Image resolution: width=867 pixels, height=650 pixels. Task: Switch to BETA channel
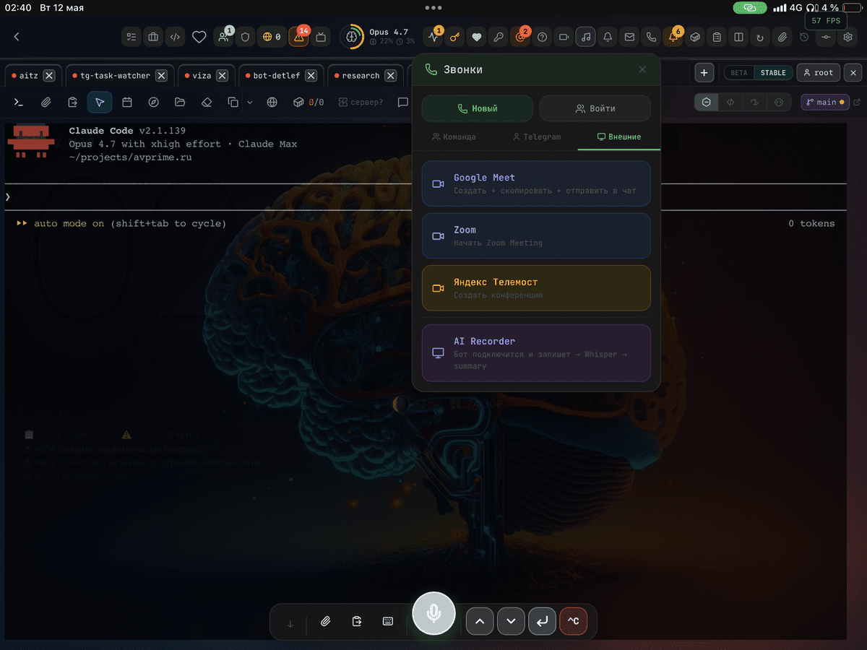739,73
